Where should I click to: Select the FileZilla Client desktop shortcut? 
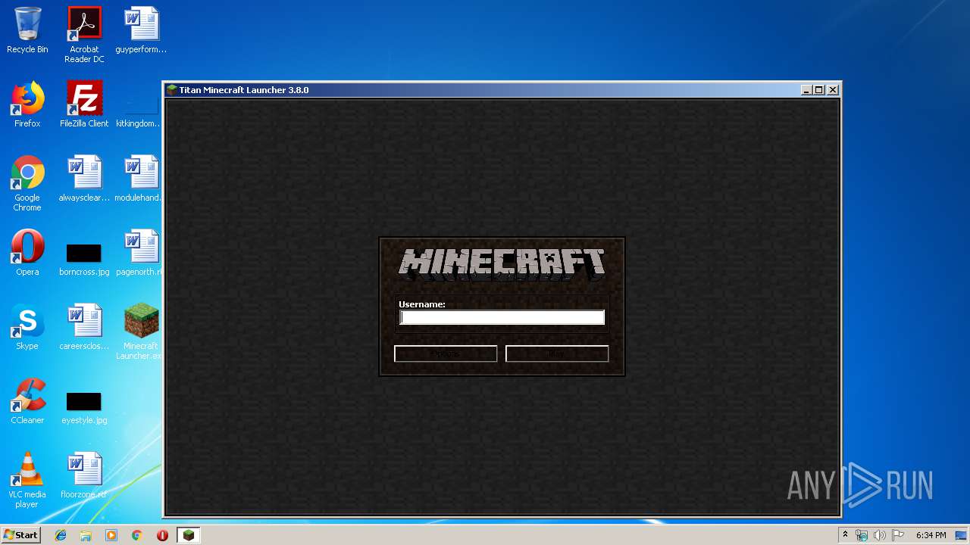click(84, 104)
